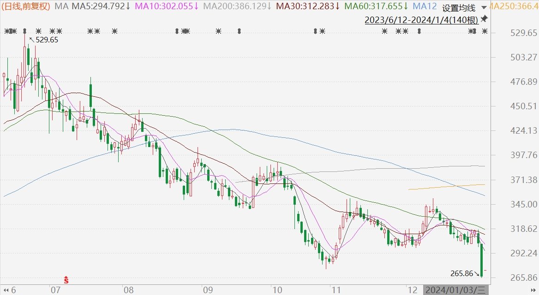
Task: Click the 10 month label on the time axis
Action: [x=277, y=290]
